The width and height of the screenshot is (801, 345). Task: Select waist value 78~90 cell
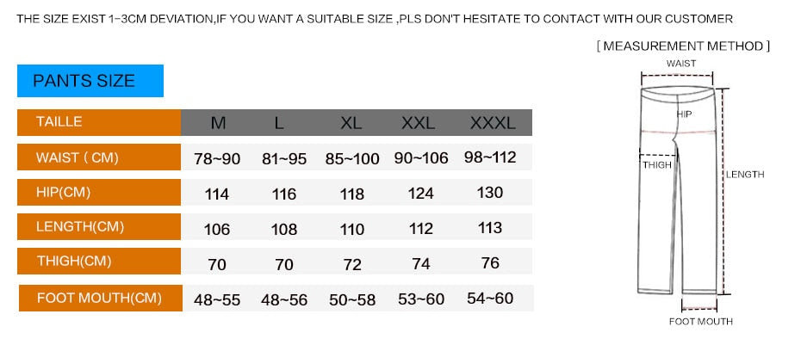coord(217,159)
